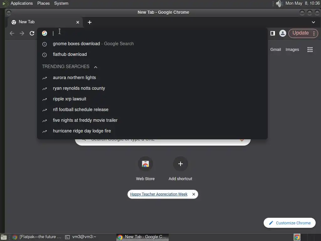Click the volume speaker icon
This screenshot has height=241, width=321.
278,3
